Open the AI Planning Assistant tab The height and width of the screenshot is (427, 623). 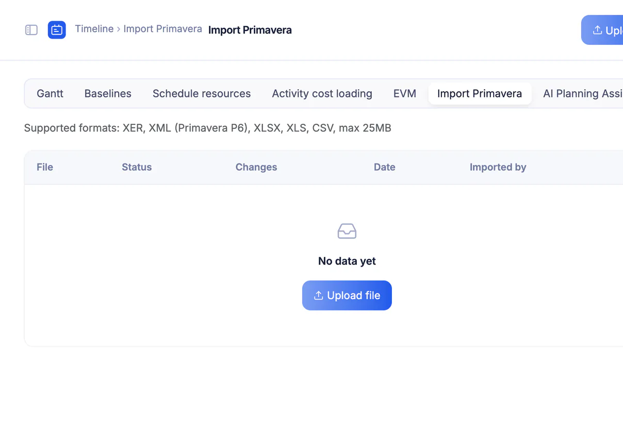pyautogui.click(x=583, y=93)
